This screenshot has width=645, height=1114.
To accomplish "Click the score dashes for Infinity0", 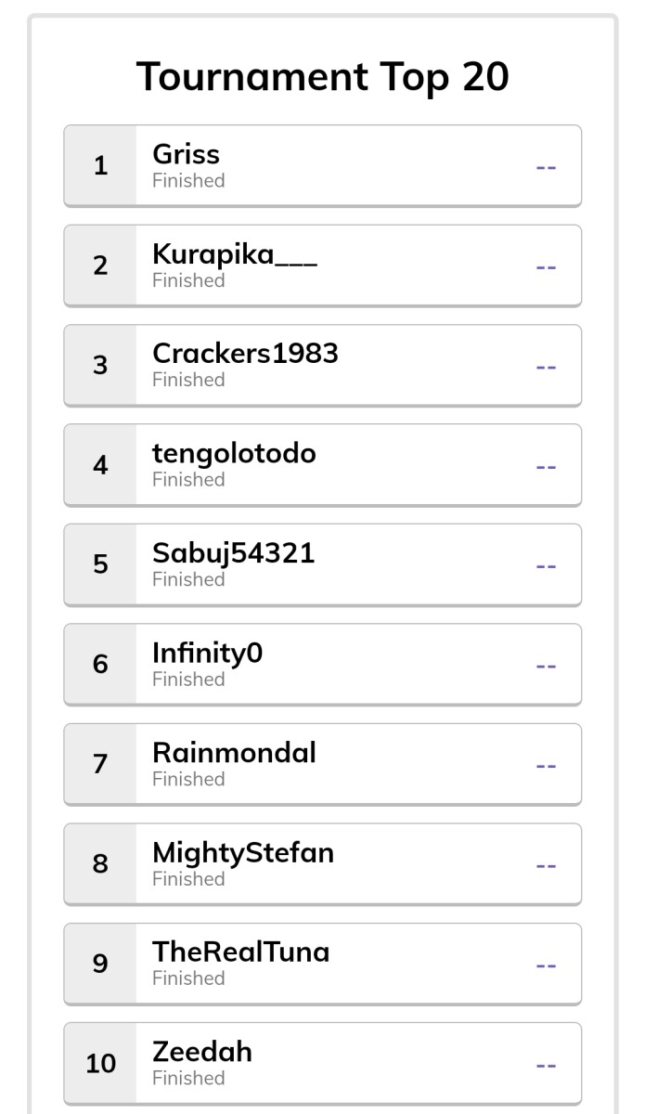I will 547,666.
